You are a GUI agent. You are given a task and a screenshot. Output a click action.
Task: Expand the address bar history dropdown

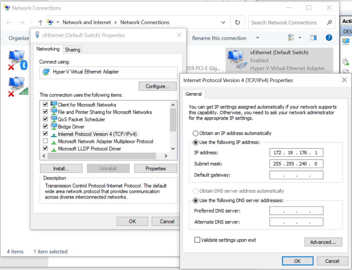pyautogui.click(x=223, y=22)
